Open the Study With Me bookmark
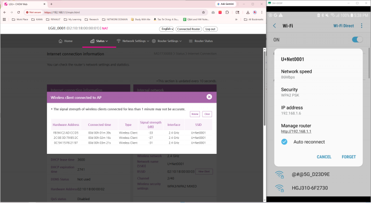The width and height of the screenshot is (371, 203). [141, 19]
